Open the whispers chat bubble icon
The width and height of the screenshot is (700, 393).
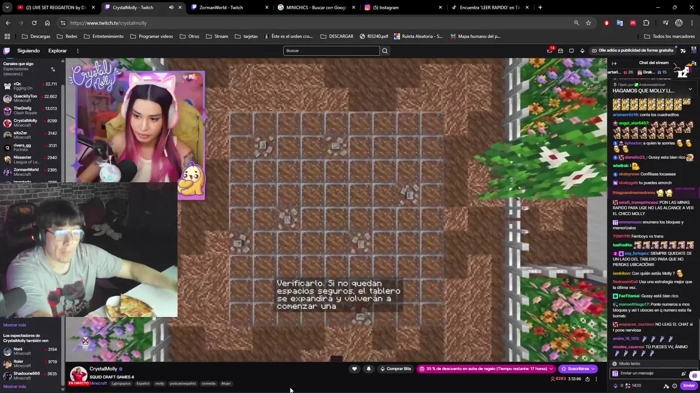pyautogui.click(x=571, y=51)
